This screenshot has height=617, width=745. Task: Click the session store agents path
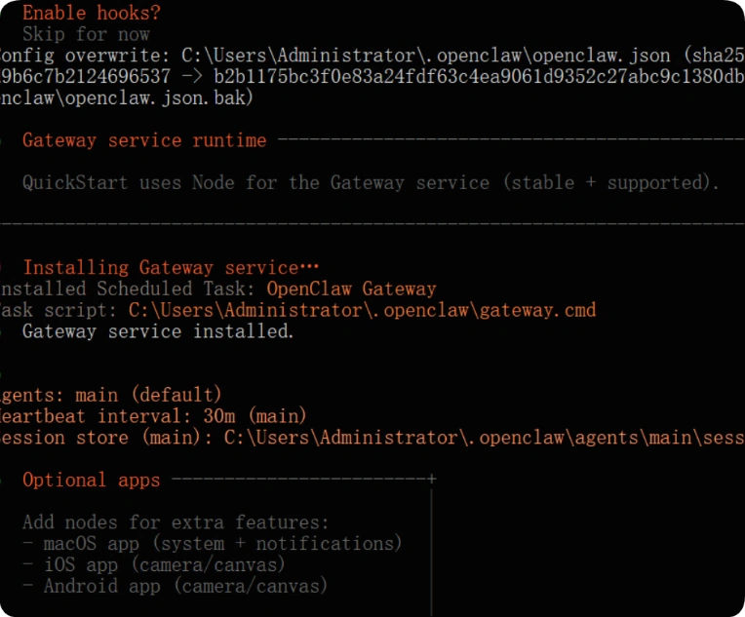(x=483, y=438)
